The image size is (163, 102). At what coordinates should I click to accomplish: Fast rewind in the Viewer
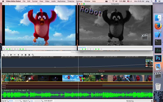click(x=7, y=49)
